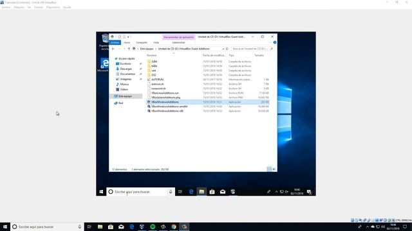Click guest VM taskbar search box
The image size is (412, 231).
140,192
